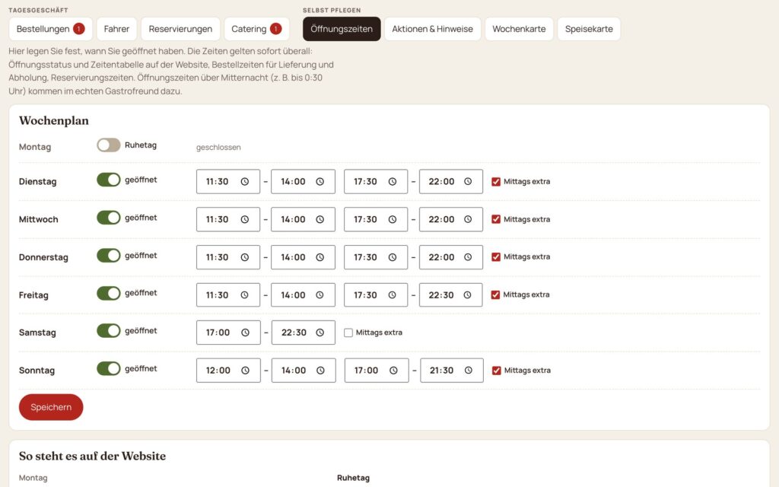This screenshot has height=487, width=779.
Task: Click Dienstag 11:30 opening time field
Action: (228, 181)
